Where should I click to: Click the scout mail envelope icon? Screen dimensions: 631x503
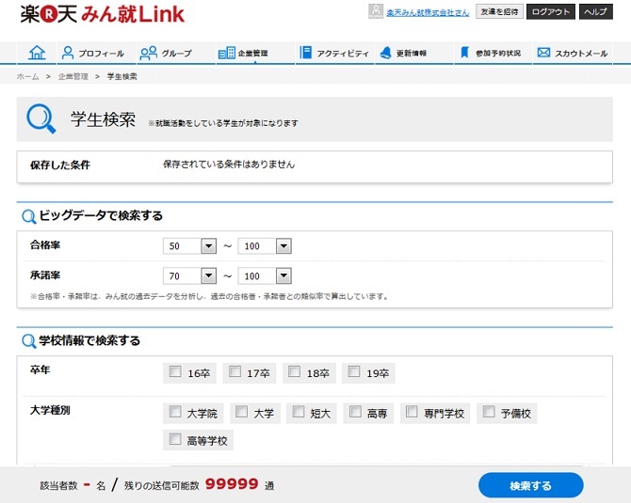543,54
